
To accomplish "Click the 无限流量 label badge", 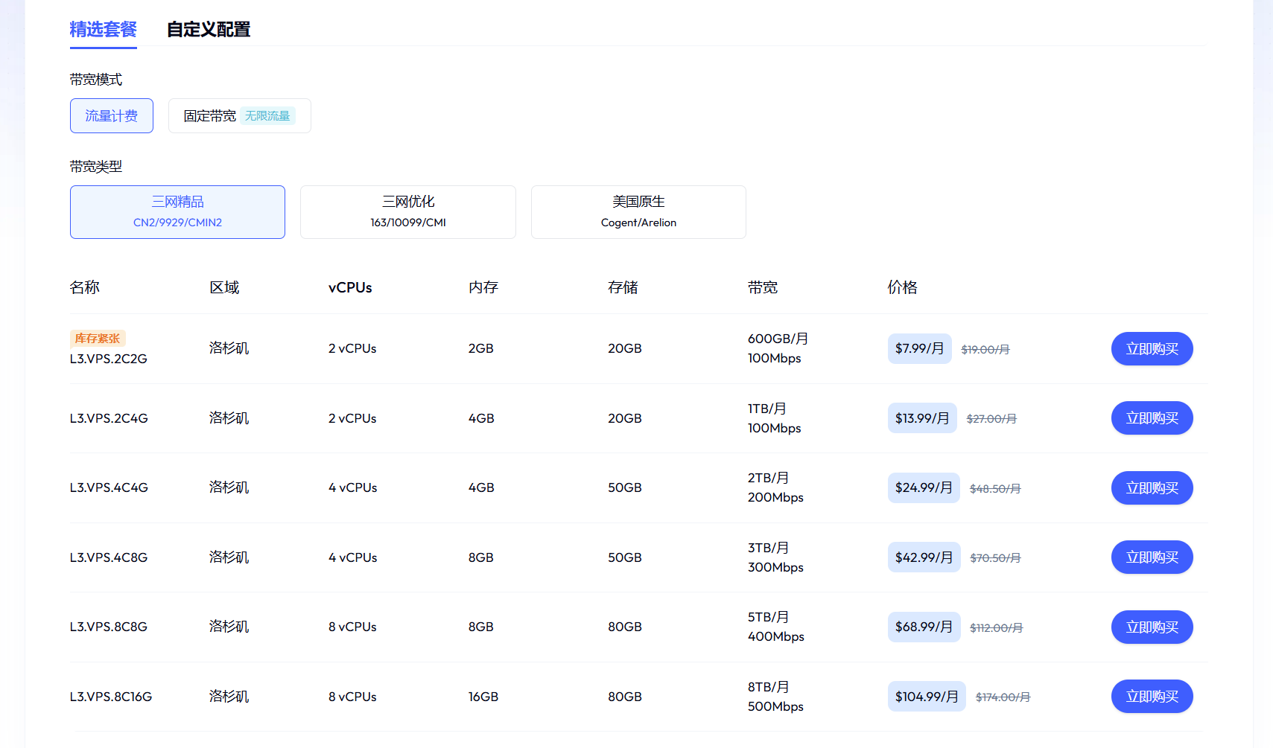I will [267, 116].
